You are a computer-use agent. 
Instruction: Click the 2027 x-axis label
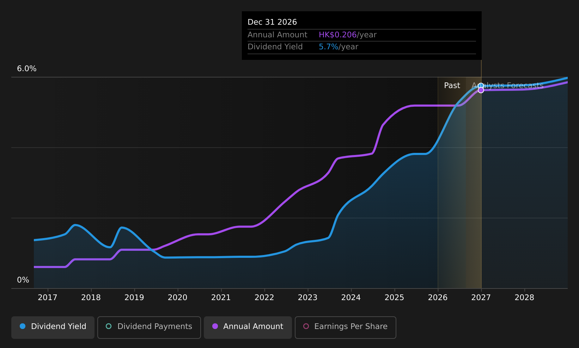coord(481,298)
